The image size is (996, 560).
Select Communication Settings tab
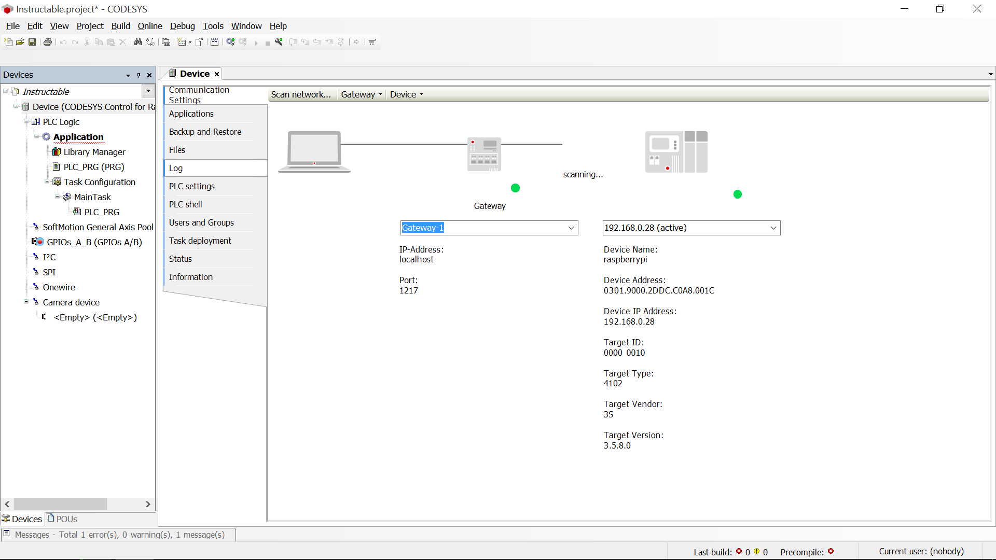198,94
